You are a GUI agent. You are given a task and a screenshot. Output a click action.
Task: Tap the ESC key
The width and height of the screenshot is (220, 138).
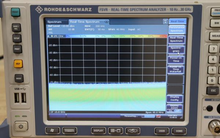tap(213, 91)
